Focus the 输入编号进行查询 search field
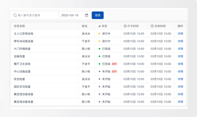The height and width of the screenshot is (117, 197). (x=36, y=15)
